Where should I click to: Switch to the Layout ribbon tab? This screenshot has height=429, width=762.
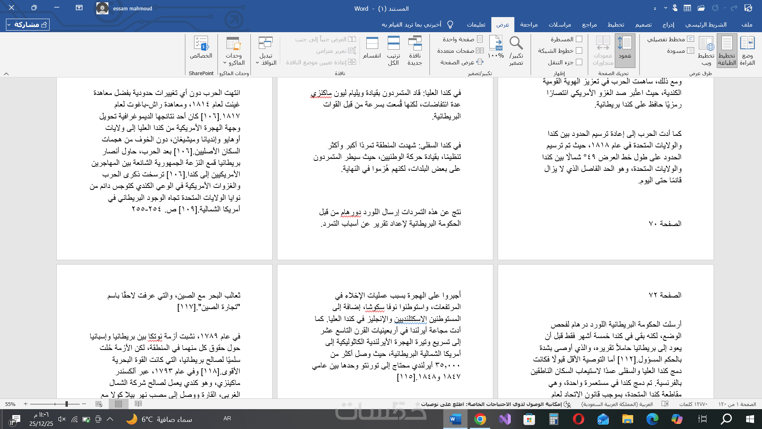616,25
